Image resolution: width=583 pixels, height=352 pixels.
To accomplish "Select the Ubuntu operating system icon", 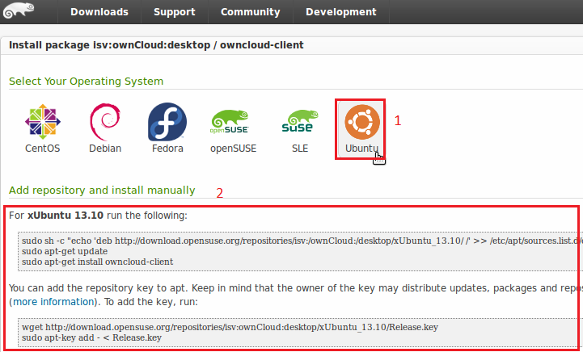I will point(362,122).
